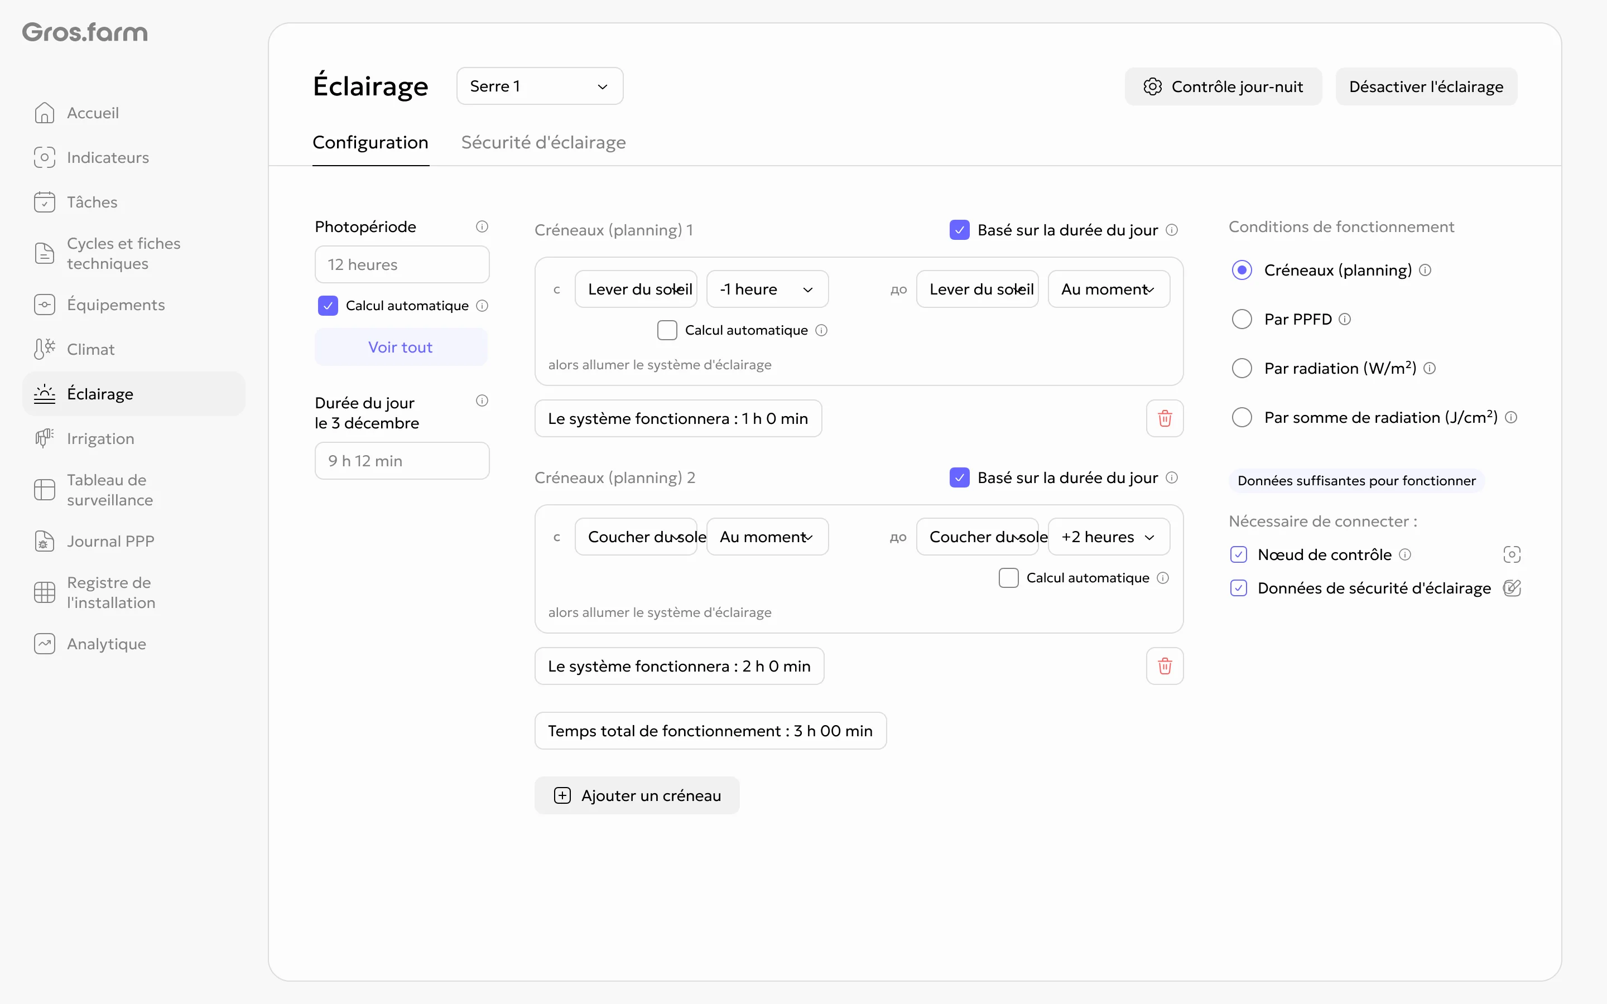Open the Analytique menu item
This screenshot has height=1004, width=1607.
pos(134,644)
